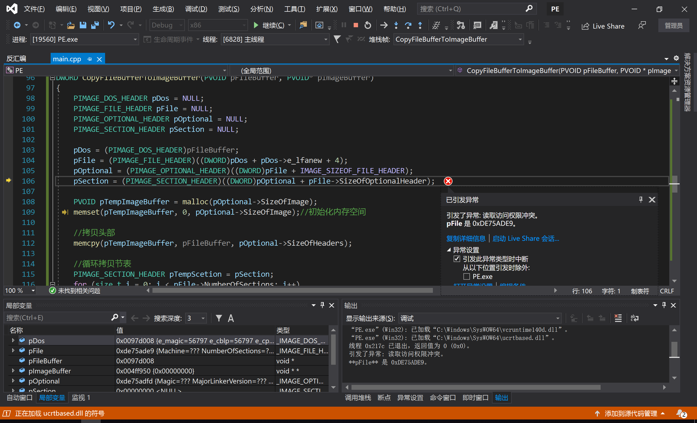This screenshot has width=697, height=423.
Task: Click the Continue (继续) button
Action: pyautogui.click(x=269, y=25)
